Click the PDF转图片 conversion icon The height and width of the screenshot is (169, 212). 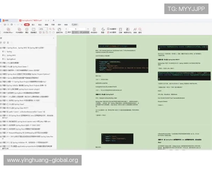pos(19,29)
